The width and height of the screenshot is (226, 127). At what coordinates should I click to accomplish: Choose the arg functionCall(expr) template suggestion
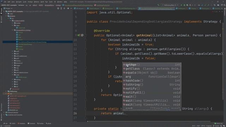[x=152, y=77]
